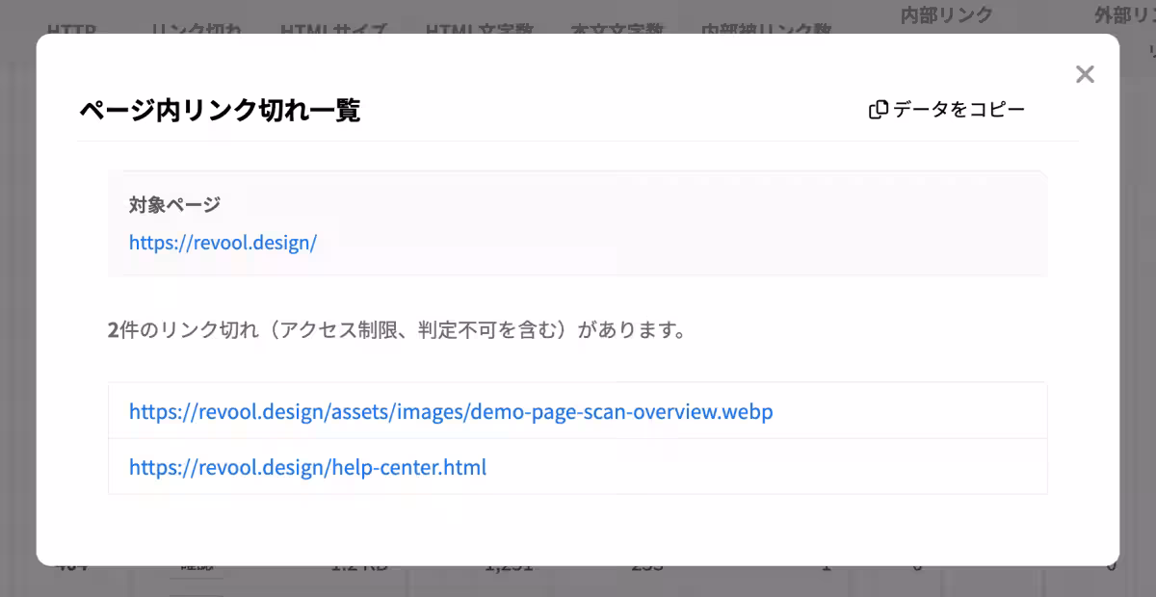Open the help-center.html broken link
The image size is (1156, 597).
pos(307,468)
